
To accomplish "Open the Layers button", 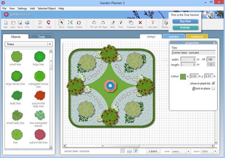I will (153, 151).
